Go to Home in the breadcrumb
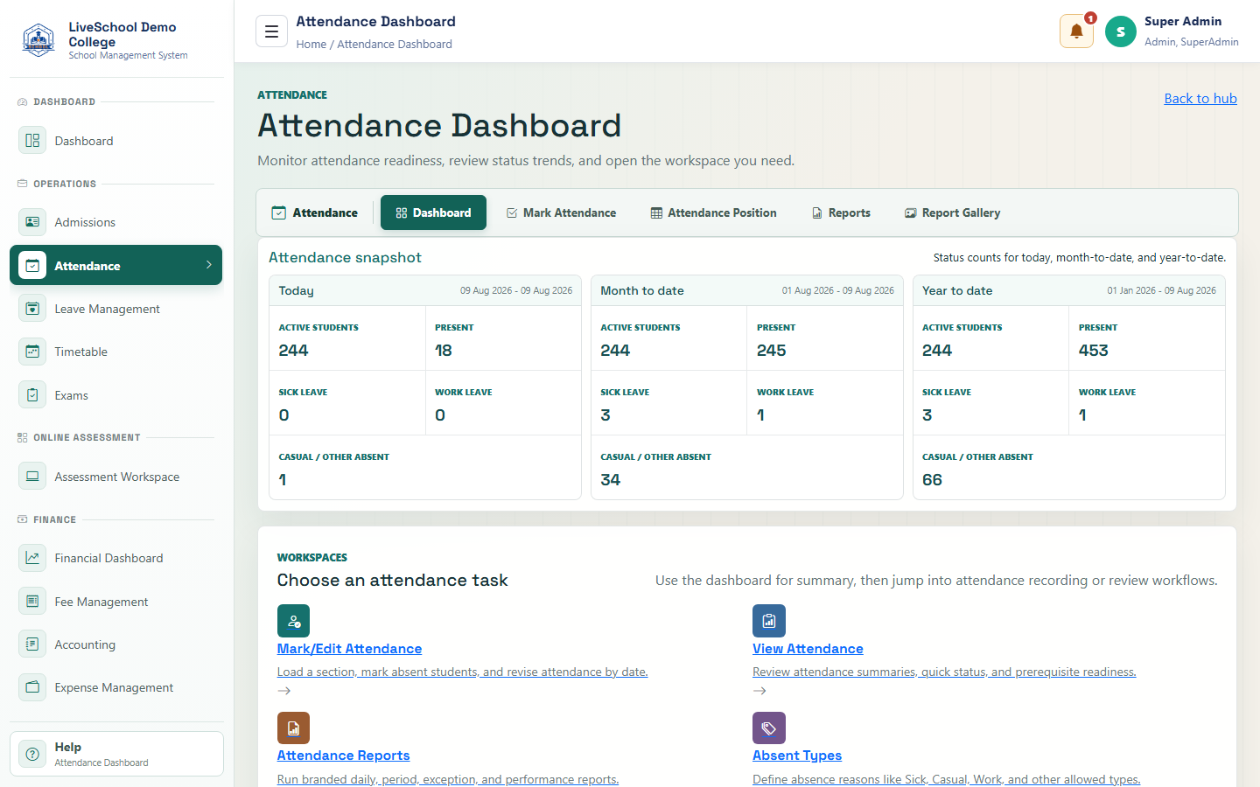Image resolution: width=1260 pixels, height=787 pixels. [x=311, y=44]
